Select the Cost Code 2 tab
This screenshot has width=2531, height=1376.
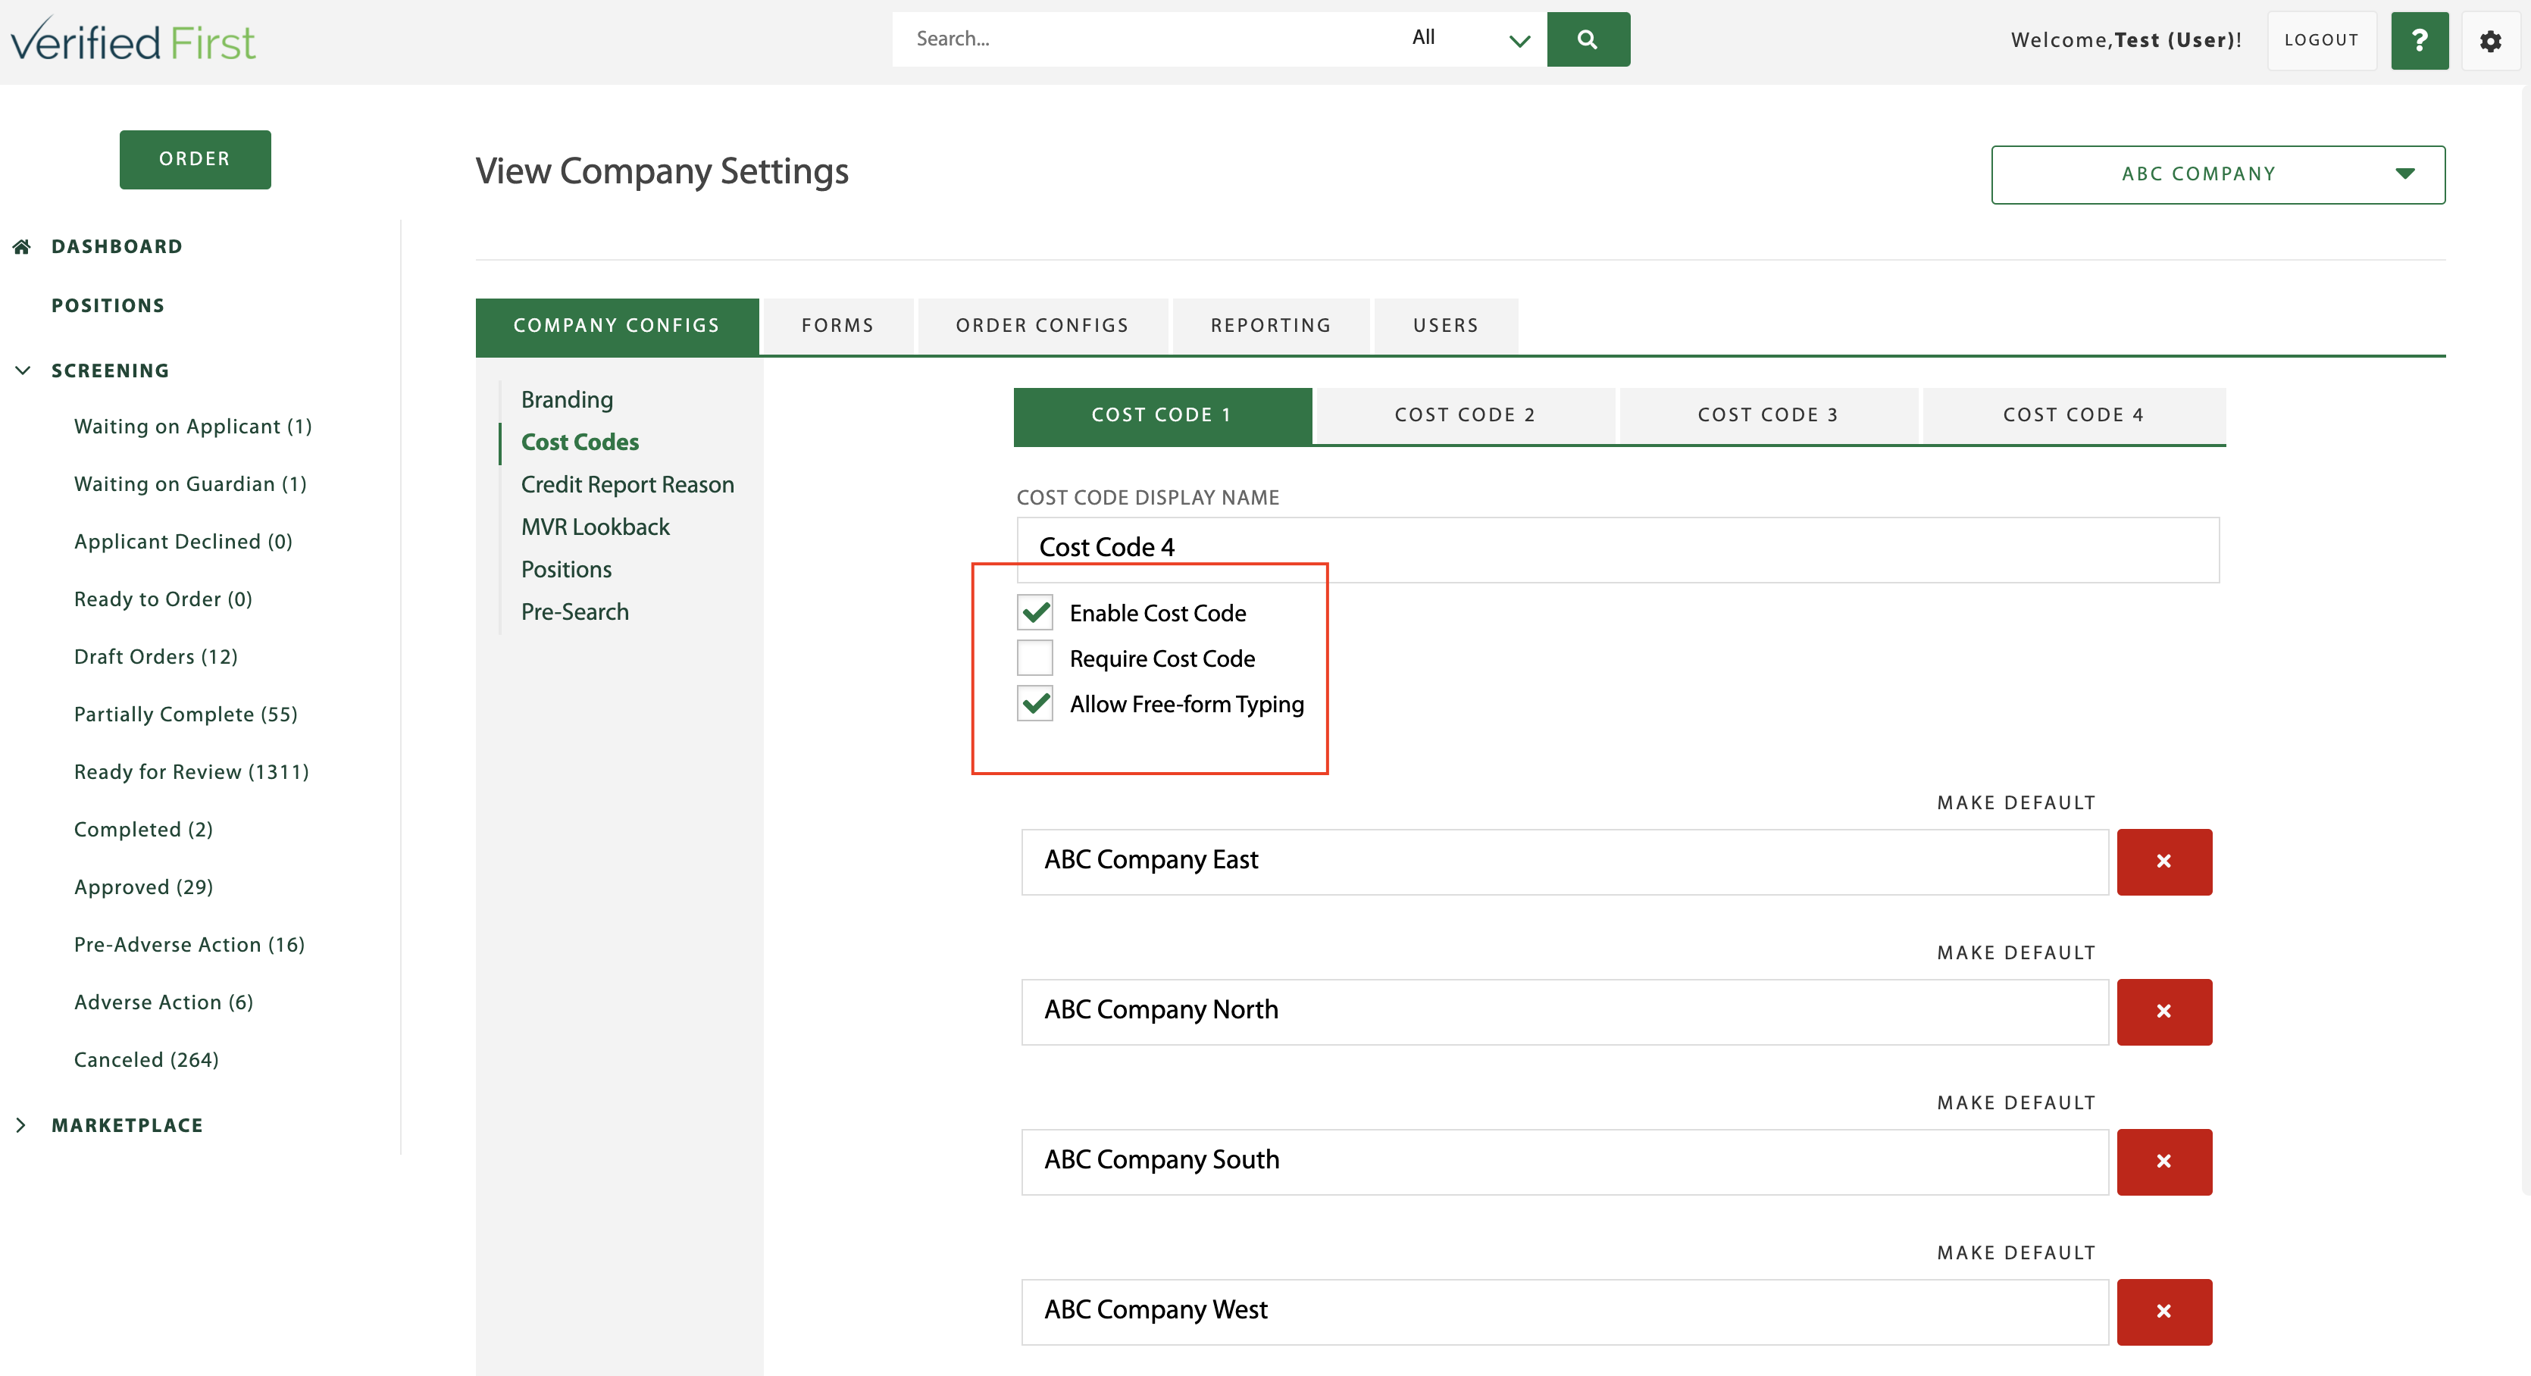(1465, 415)
